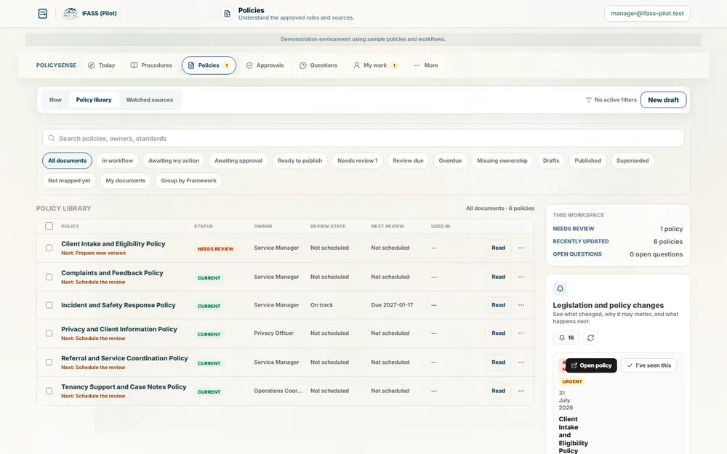Filter by Needs review 1 chip
This screenshot has width=727, height=454.
[358, 161]
